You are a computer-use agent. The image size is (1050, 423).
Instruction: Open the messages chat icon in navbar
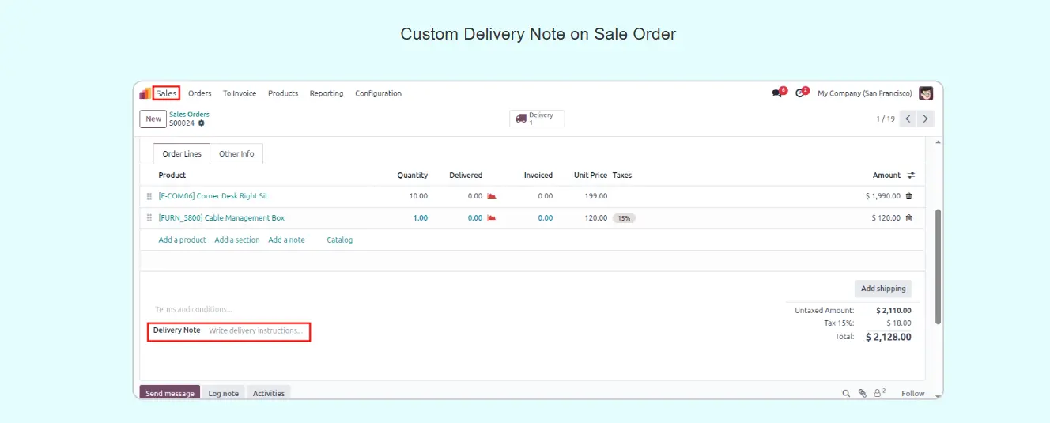(776, 93)
